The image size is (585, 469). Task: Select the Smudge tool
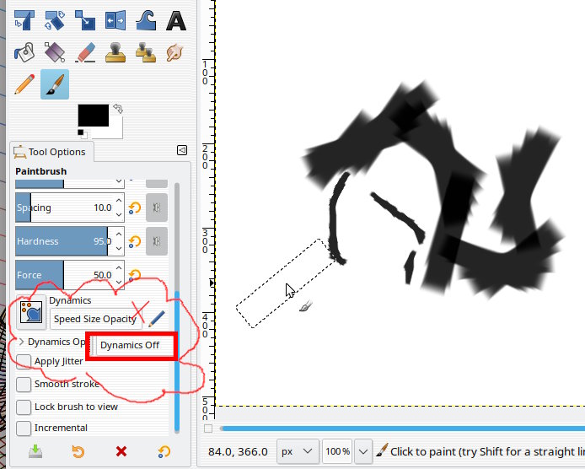point(175,52)
